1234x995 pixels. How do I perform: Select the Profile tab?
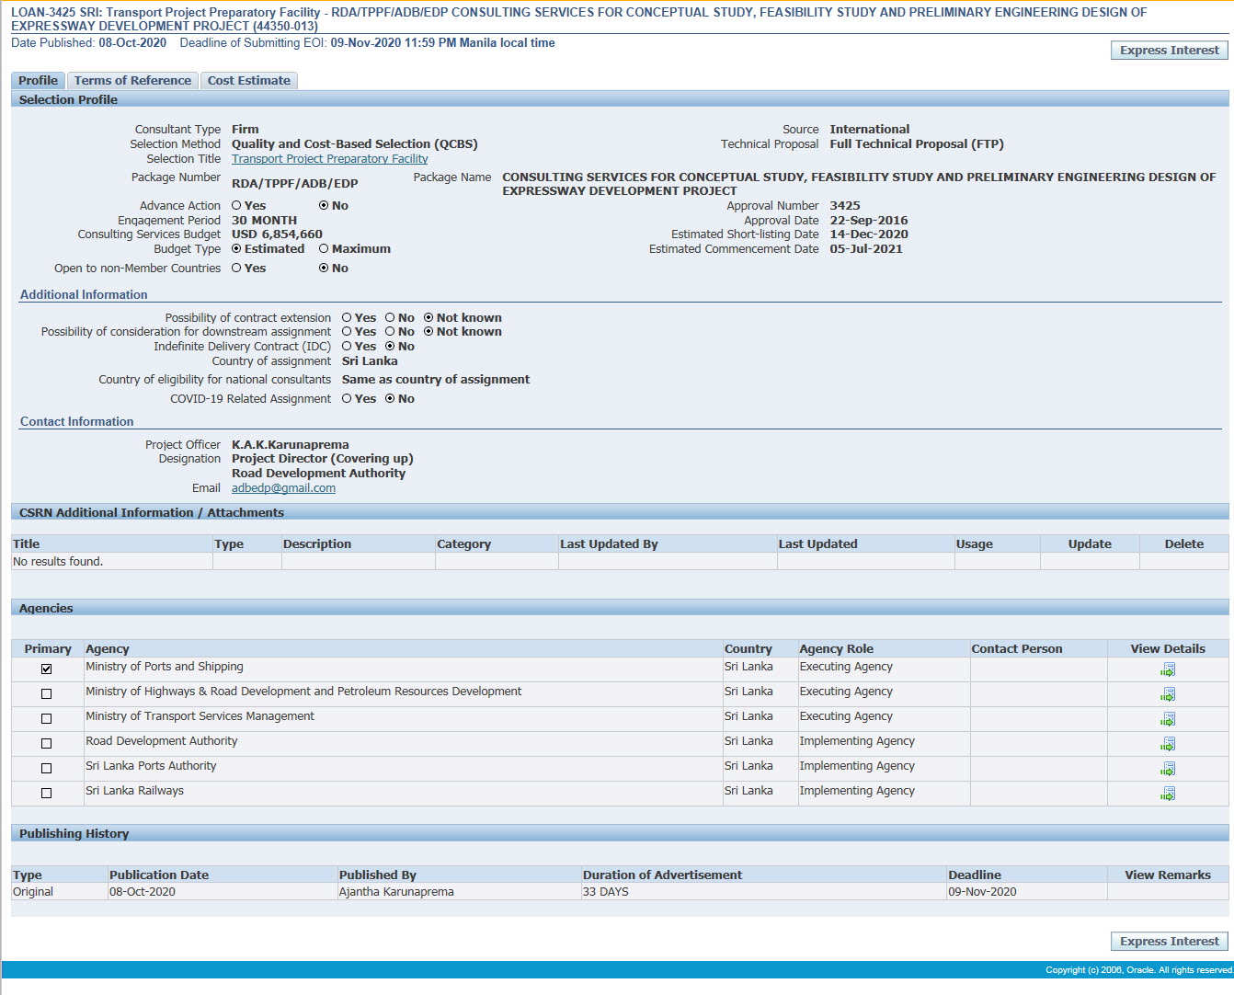pyautogui.click(x=38, y=81)
